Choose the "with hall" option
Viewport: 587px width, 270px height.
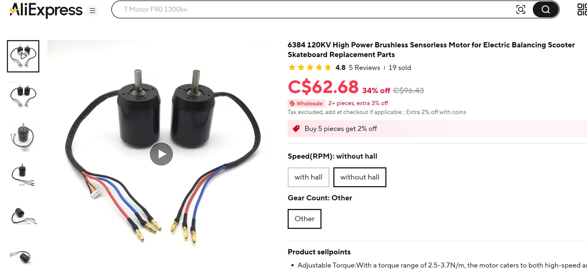click(308, 177)
